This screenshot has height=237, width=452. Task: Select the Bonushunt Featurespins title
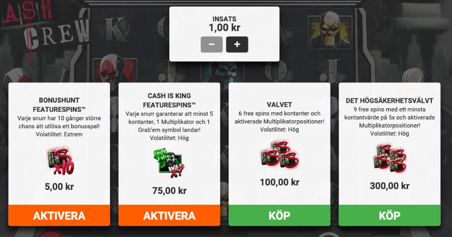(59, 105)
